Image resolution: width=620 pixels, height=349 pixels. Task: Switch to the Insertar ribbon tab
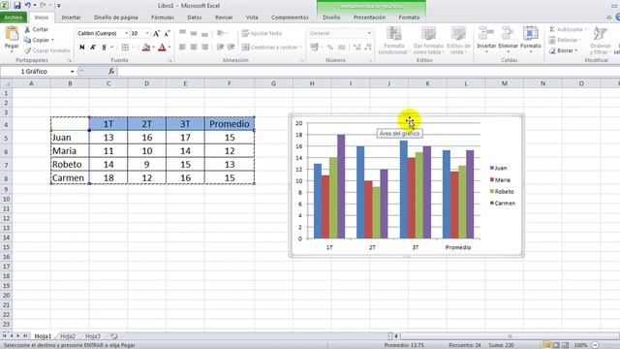tap(71, 17)
